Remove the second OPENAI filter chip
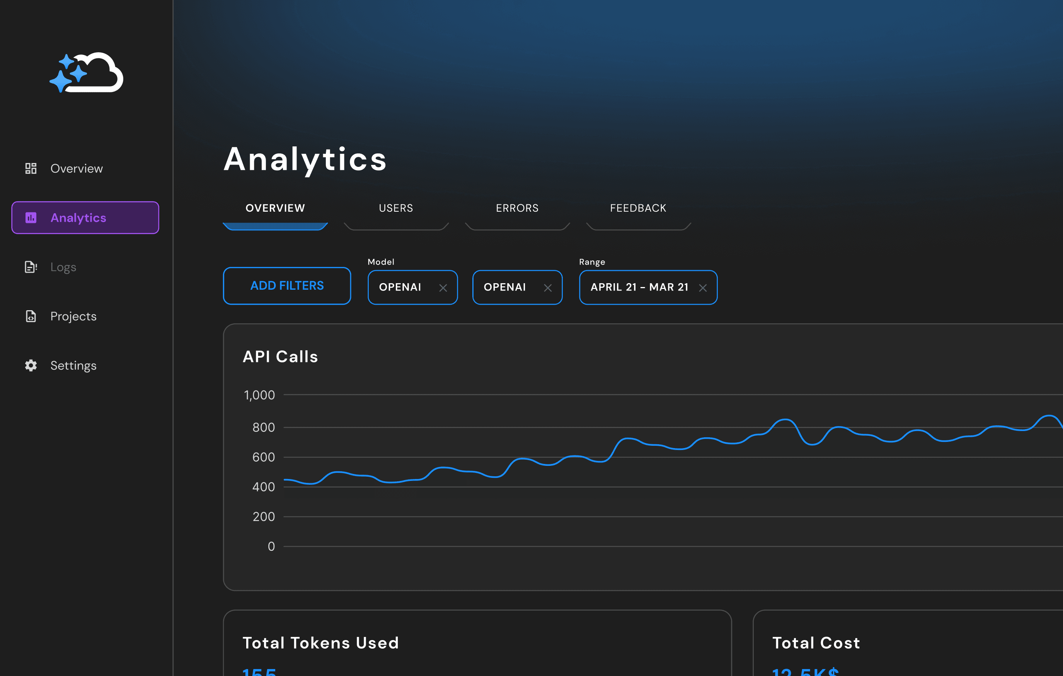Viewport: 1063px width, 676px height. (x=548, y=288)
